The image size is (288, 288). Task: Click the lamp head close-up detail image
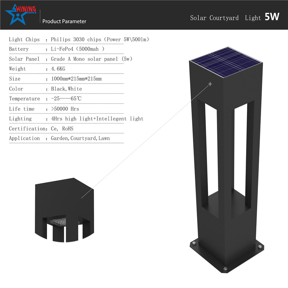click(64, 210)
